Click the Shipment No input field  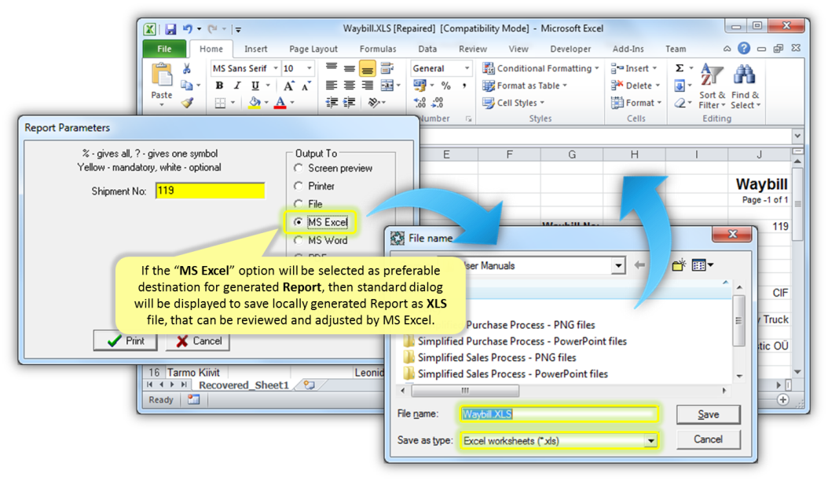click(x=211, y=191)
